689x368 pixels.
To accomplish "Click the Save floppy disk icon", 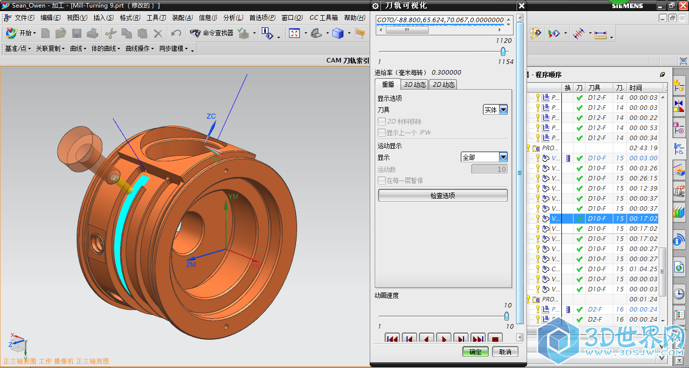I will (77, 33).
